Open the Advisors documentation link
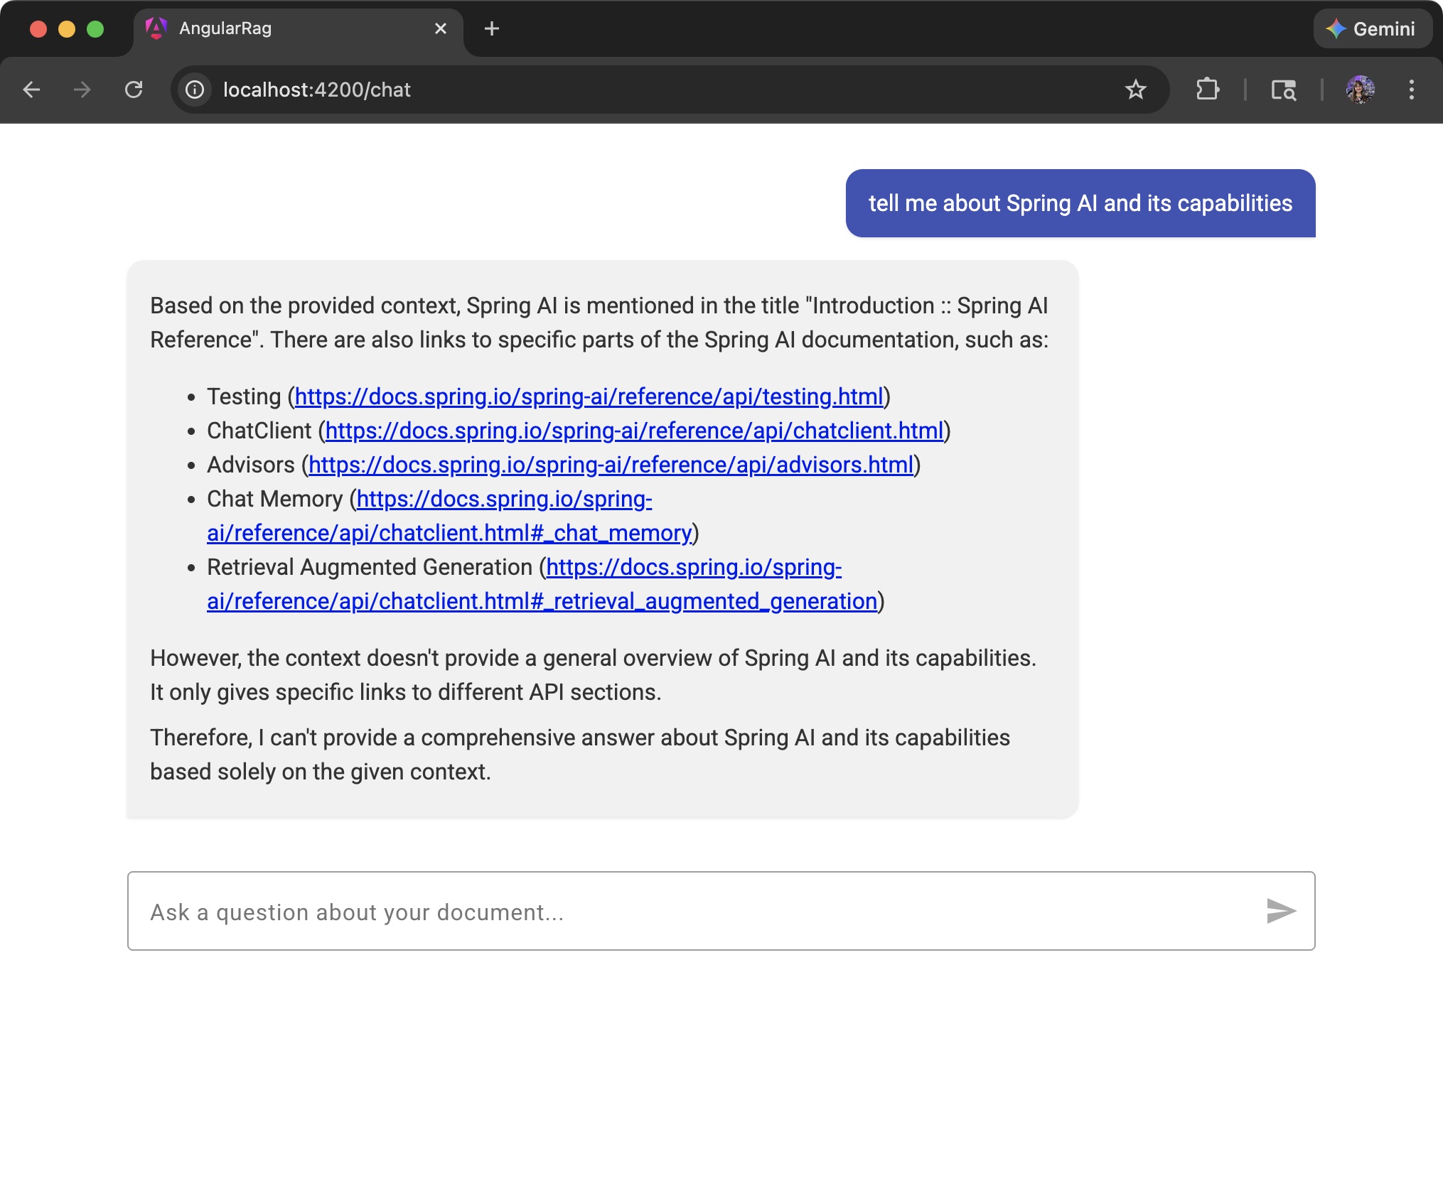Image resolution: width=1443 pixels, height=1198 pixels. pyautogui.click(x=610, y=464)
